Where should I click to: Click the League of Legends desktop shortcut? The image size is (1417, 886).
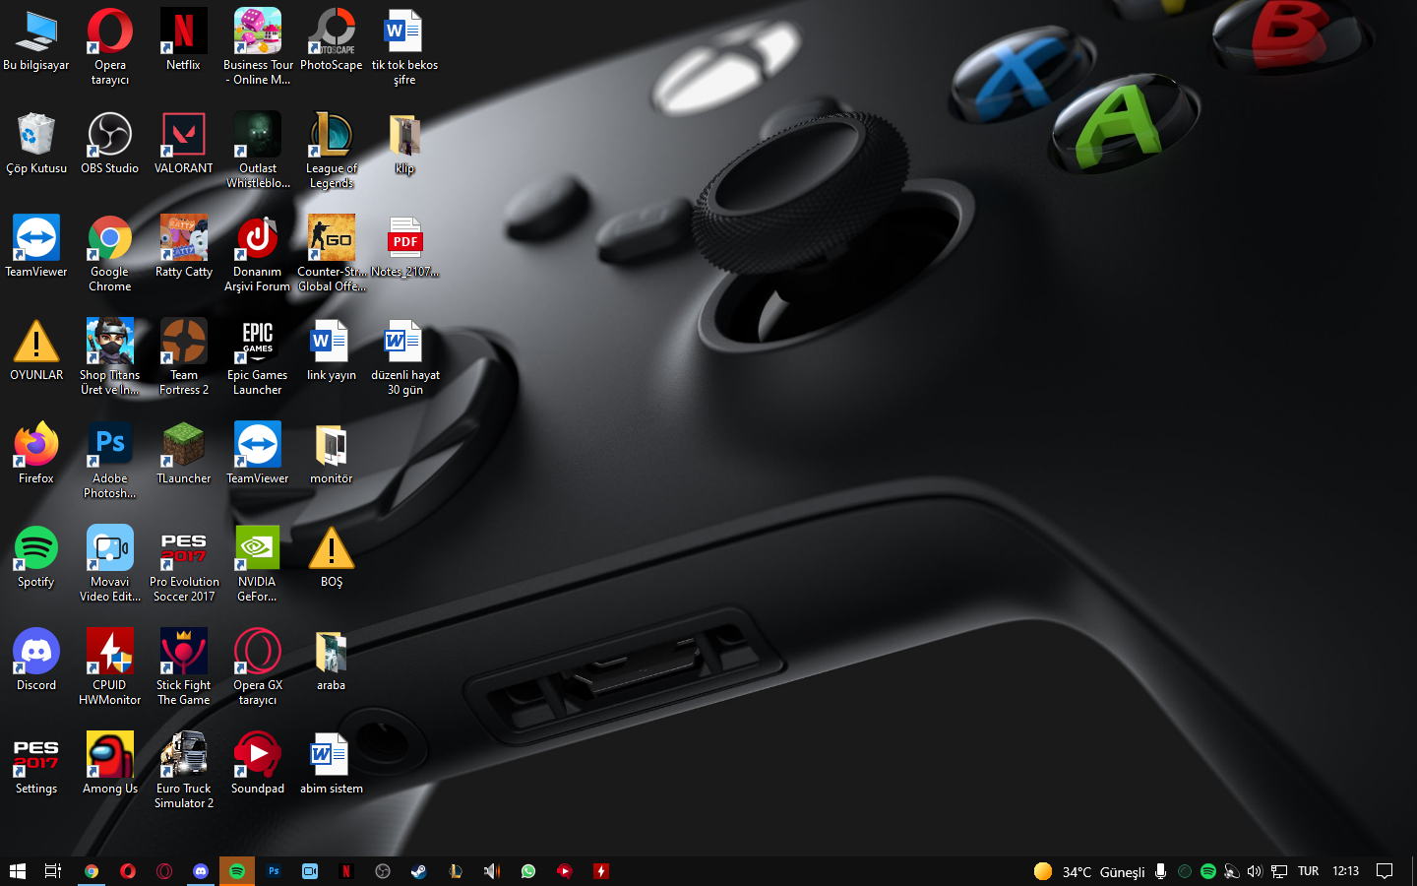(332, 151)
